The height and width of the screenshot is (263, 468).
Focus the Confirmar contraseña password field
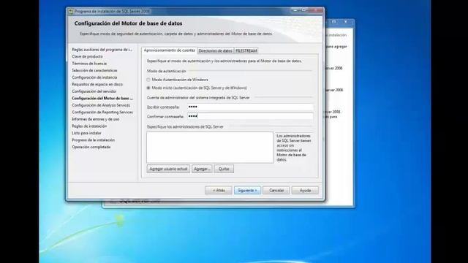[x=250, y=116]
